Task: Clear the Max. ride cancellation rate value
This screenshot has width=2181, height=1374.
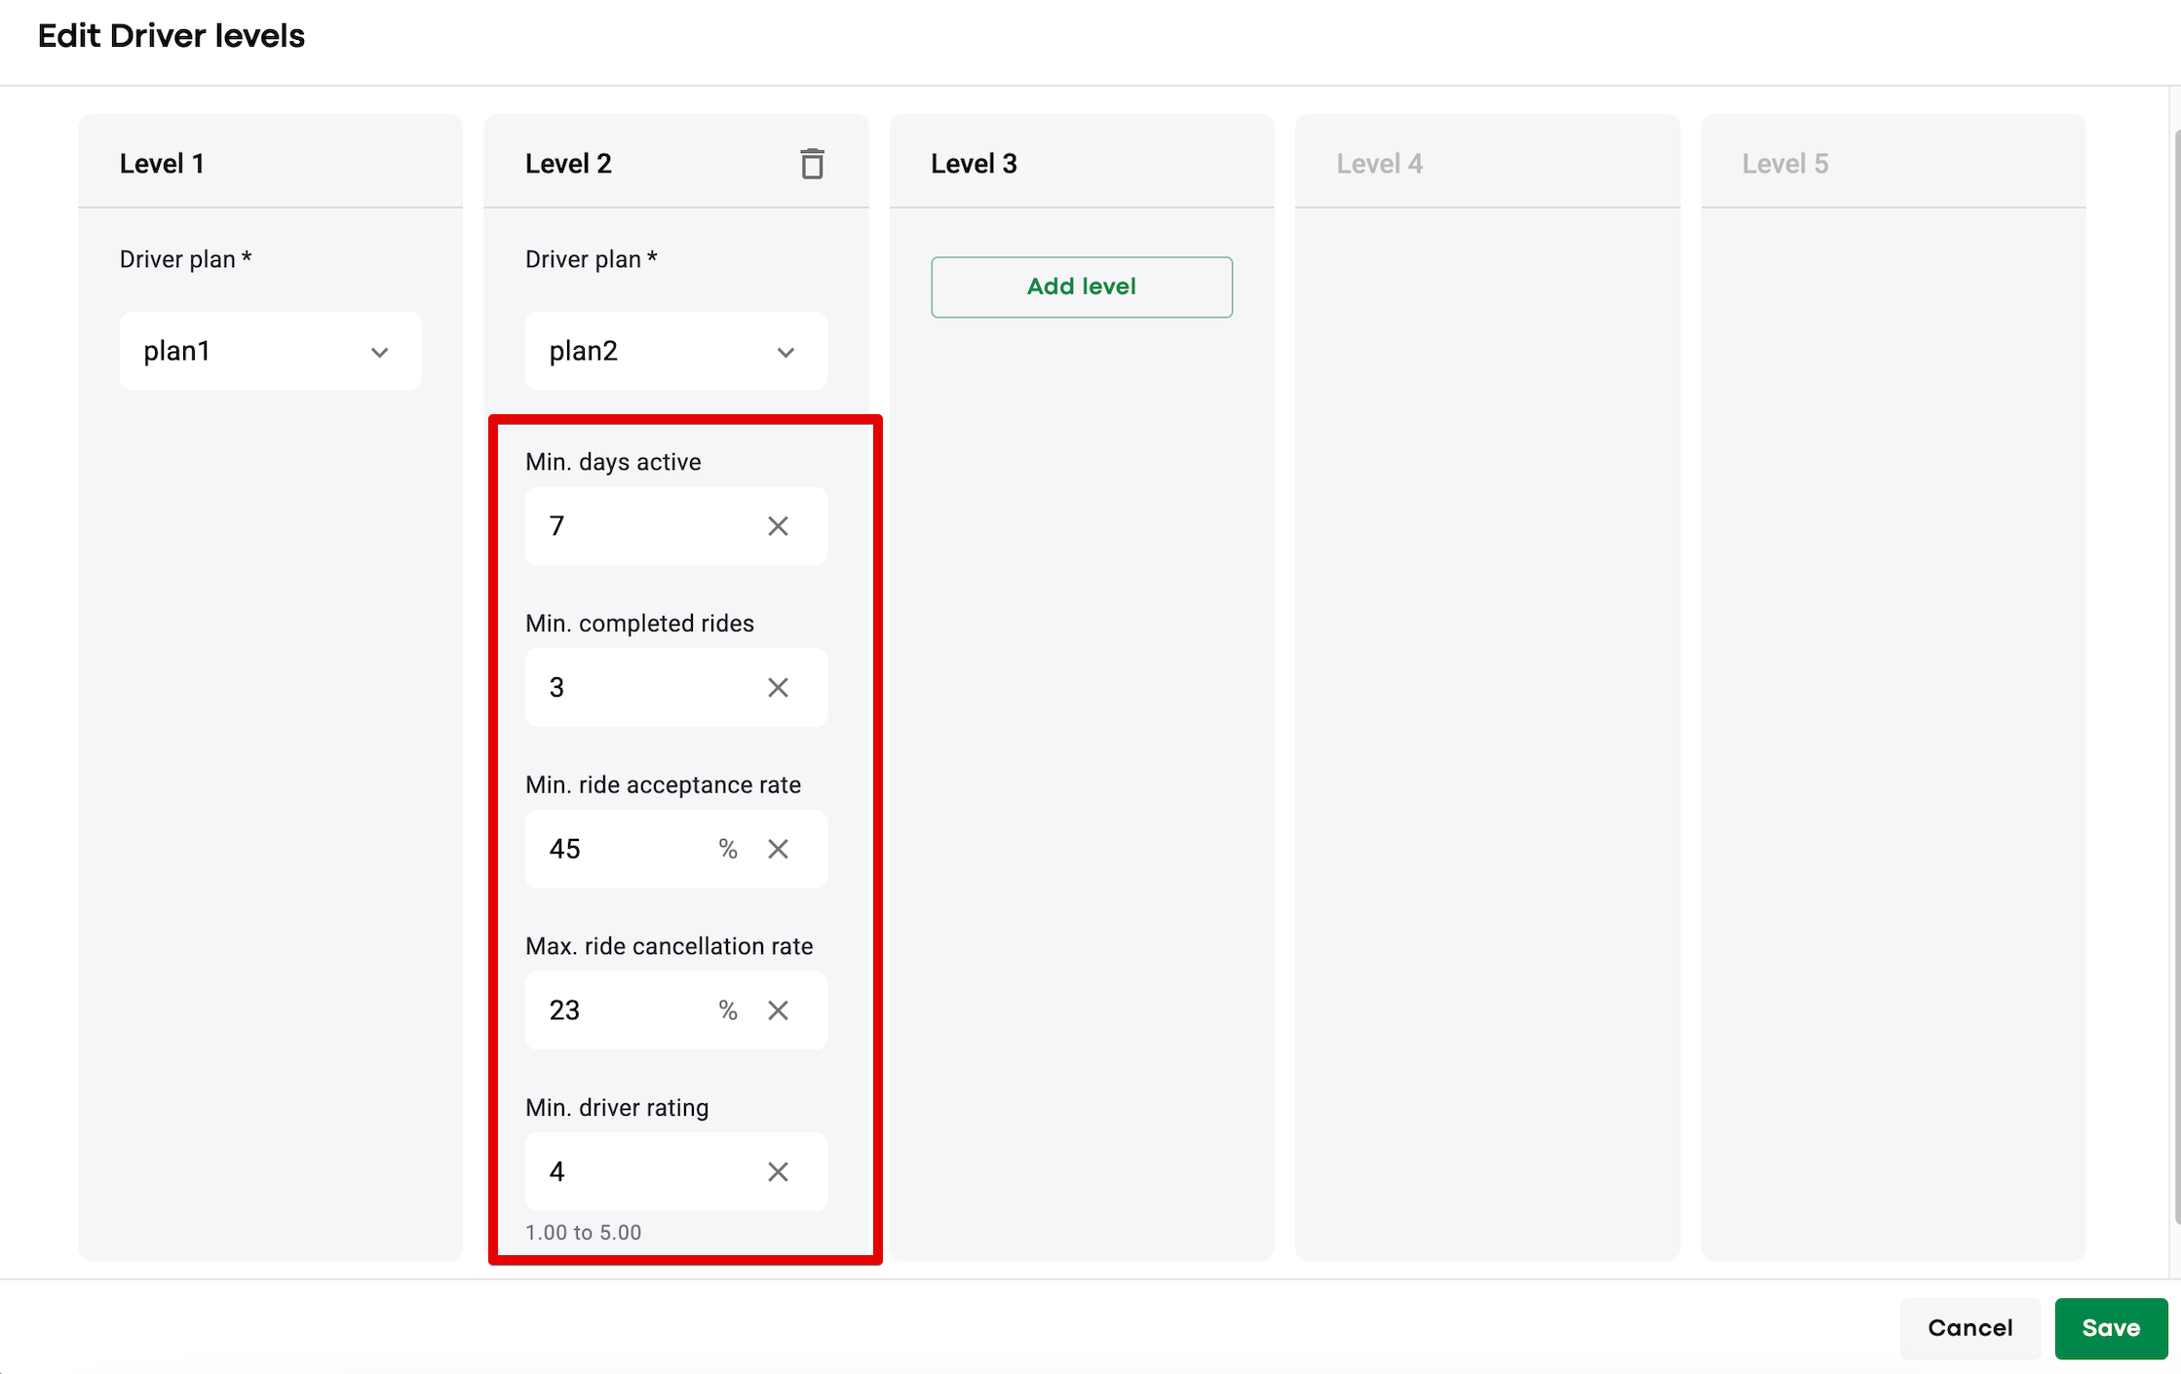Action: pyautogui.click(x=778, y=1011)
